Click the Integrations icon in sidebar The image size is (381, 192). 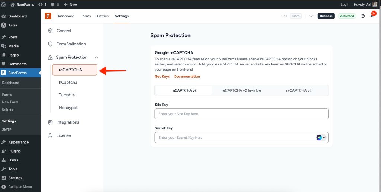pos(50,122)
